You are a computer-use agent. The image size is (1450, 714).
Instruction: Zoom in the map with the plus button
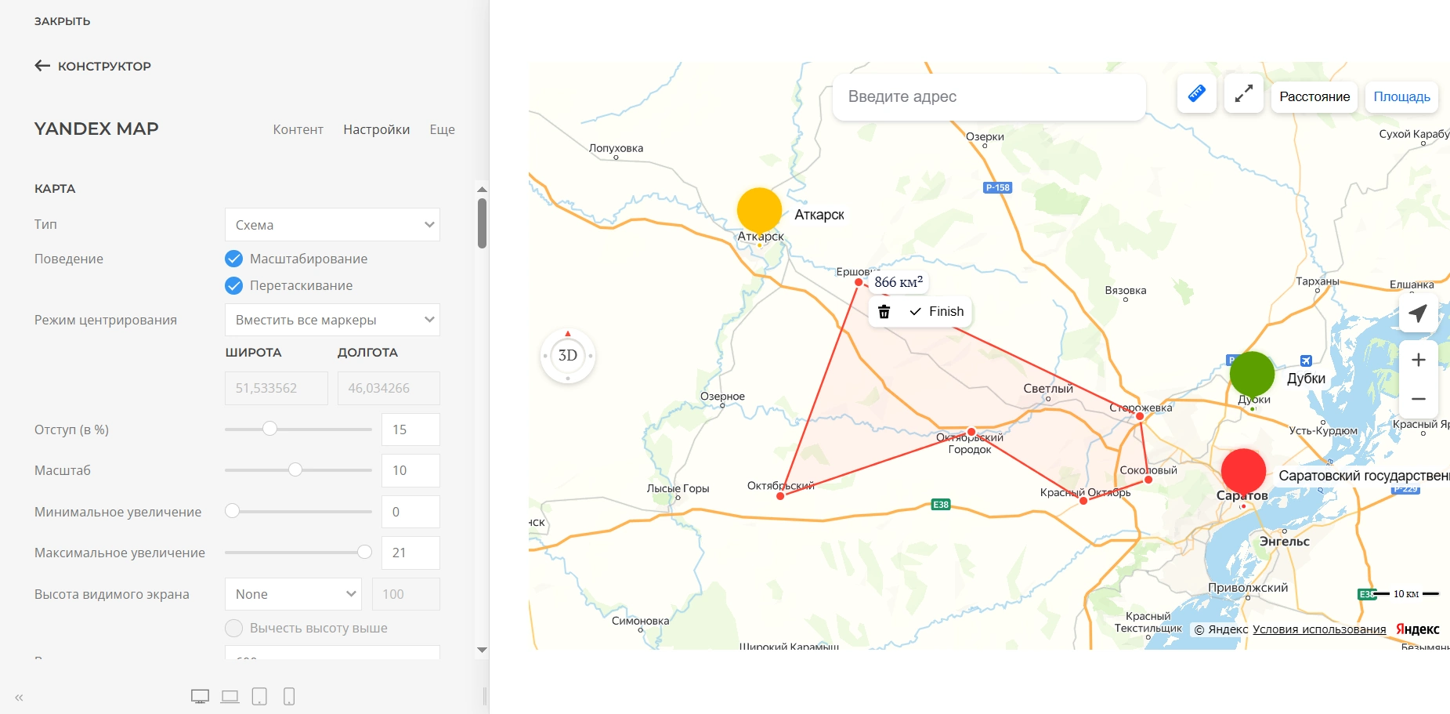[1418, 360]
